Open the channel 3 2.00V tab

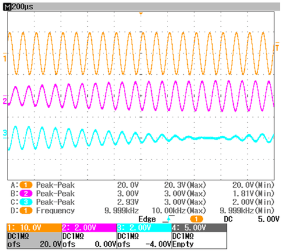pyautogui.click(x=144, y=228)
